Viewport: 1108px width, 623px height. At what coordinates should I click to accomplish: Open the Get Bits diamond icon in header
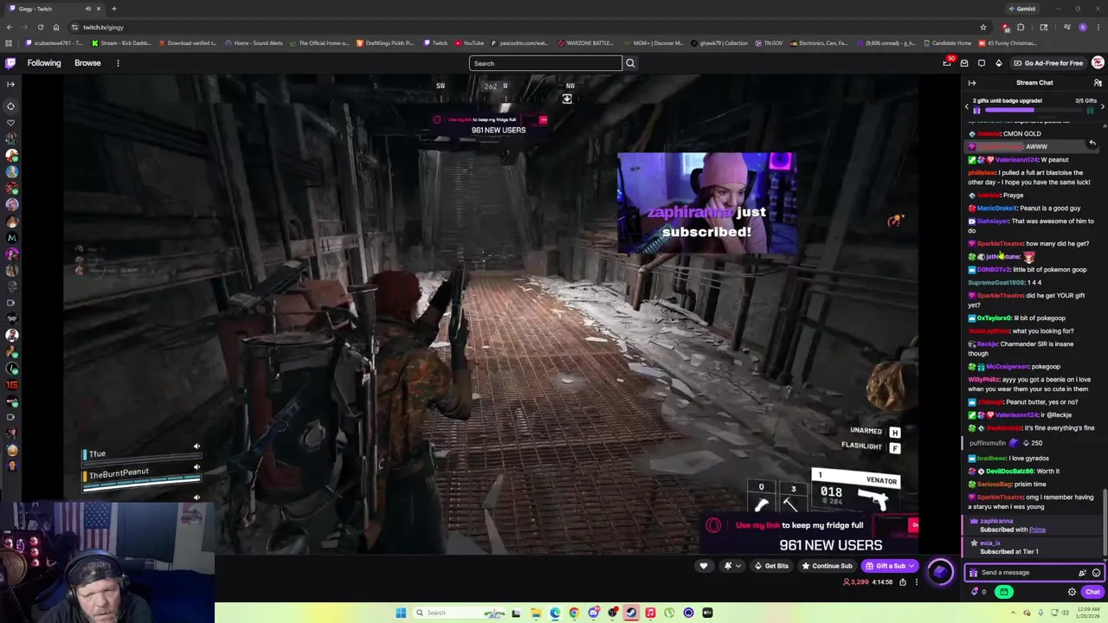tap(998, 63)
